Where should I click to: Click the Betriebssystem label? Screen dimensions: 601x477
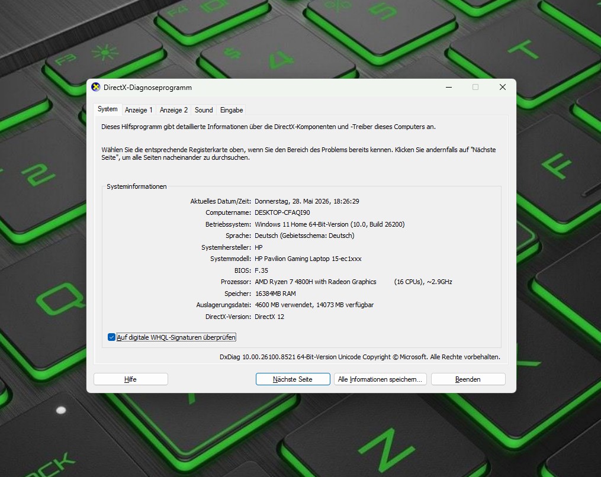point(228,224)
